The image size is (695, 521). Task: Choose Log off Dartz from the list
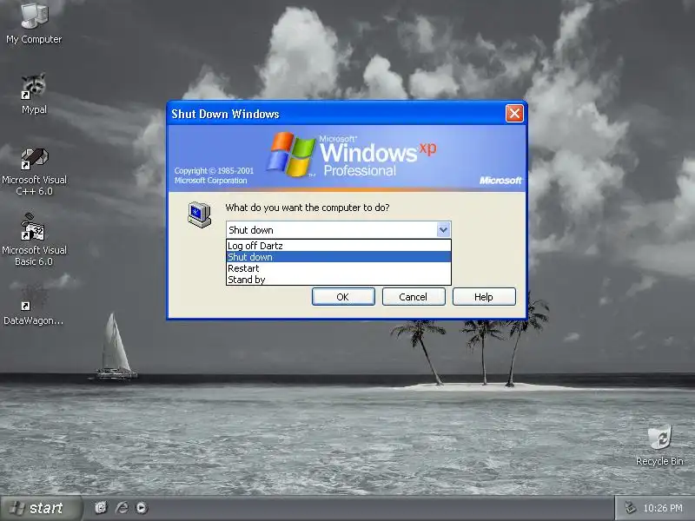339,246
